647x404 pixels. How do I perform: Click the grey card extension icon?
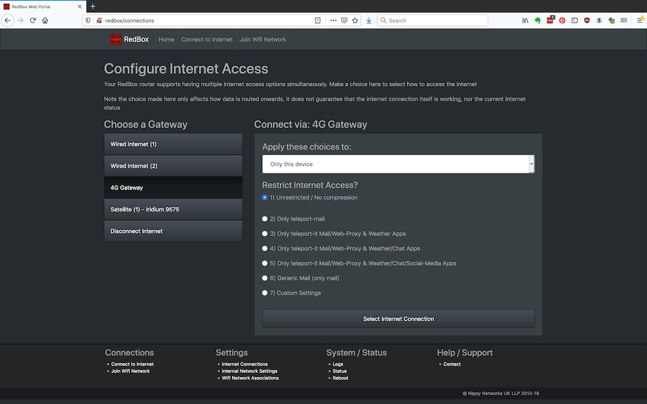(624, 20)
